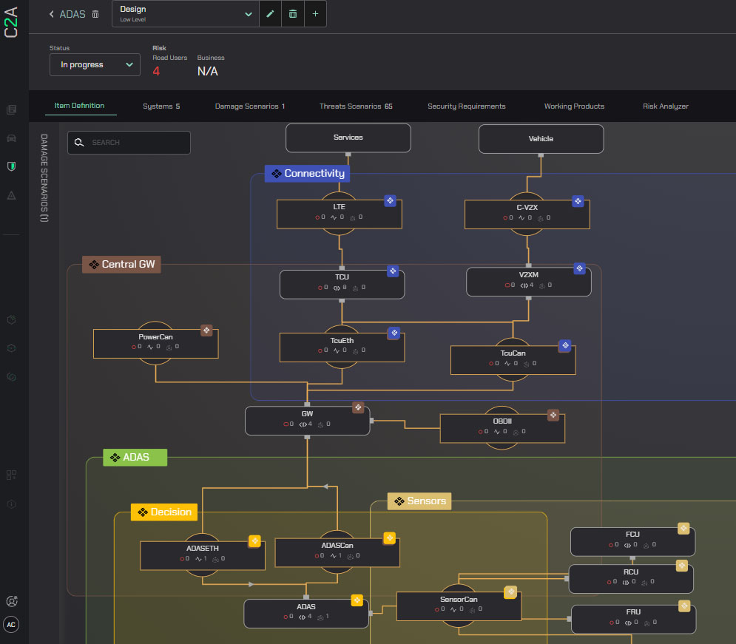Select the SensorCan node label
736x644 pixels.
(x=459, y=600)
